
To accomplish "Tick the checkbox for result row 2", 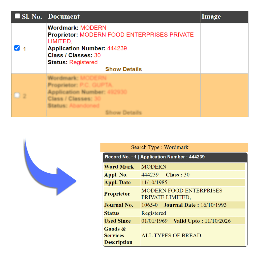I will (17, 95).
